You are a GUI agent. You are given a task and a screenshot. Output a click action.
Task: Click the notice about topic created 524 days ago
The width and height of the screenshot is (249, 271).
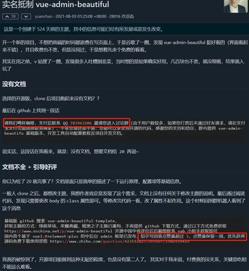84,29
